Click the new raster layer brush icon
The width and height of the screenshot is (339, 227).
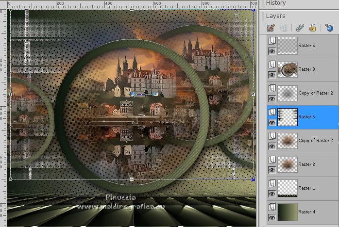tap(271, 28)
